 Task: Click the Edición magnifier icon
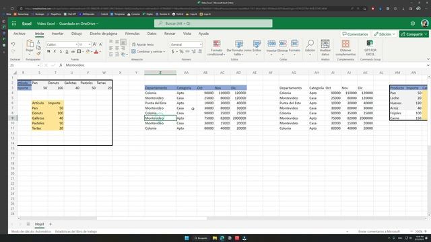coord(310,43)
